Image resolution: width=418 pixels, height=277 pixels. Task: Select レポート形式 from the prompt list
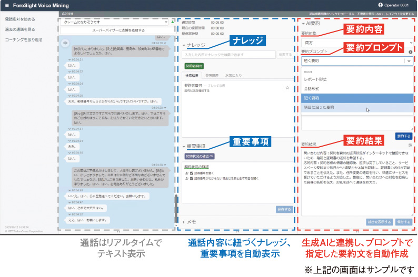click(357, 79)
